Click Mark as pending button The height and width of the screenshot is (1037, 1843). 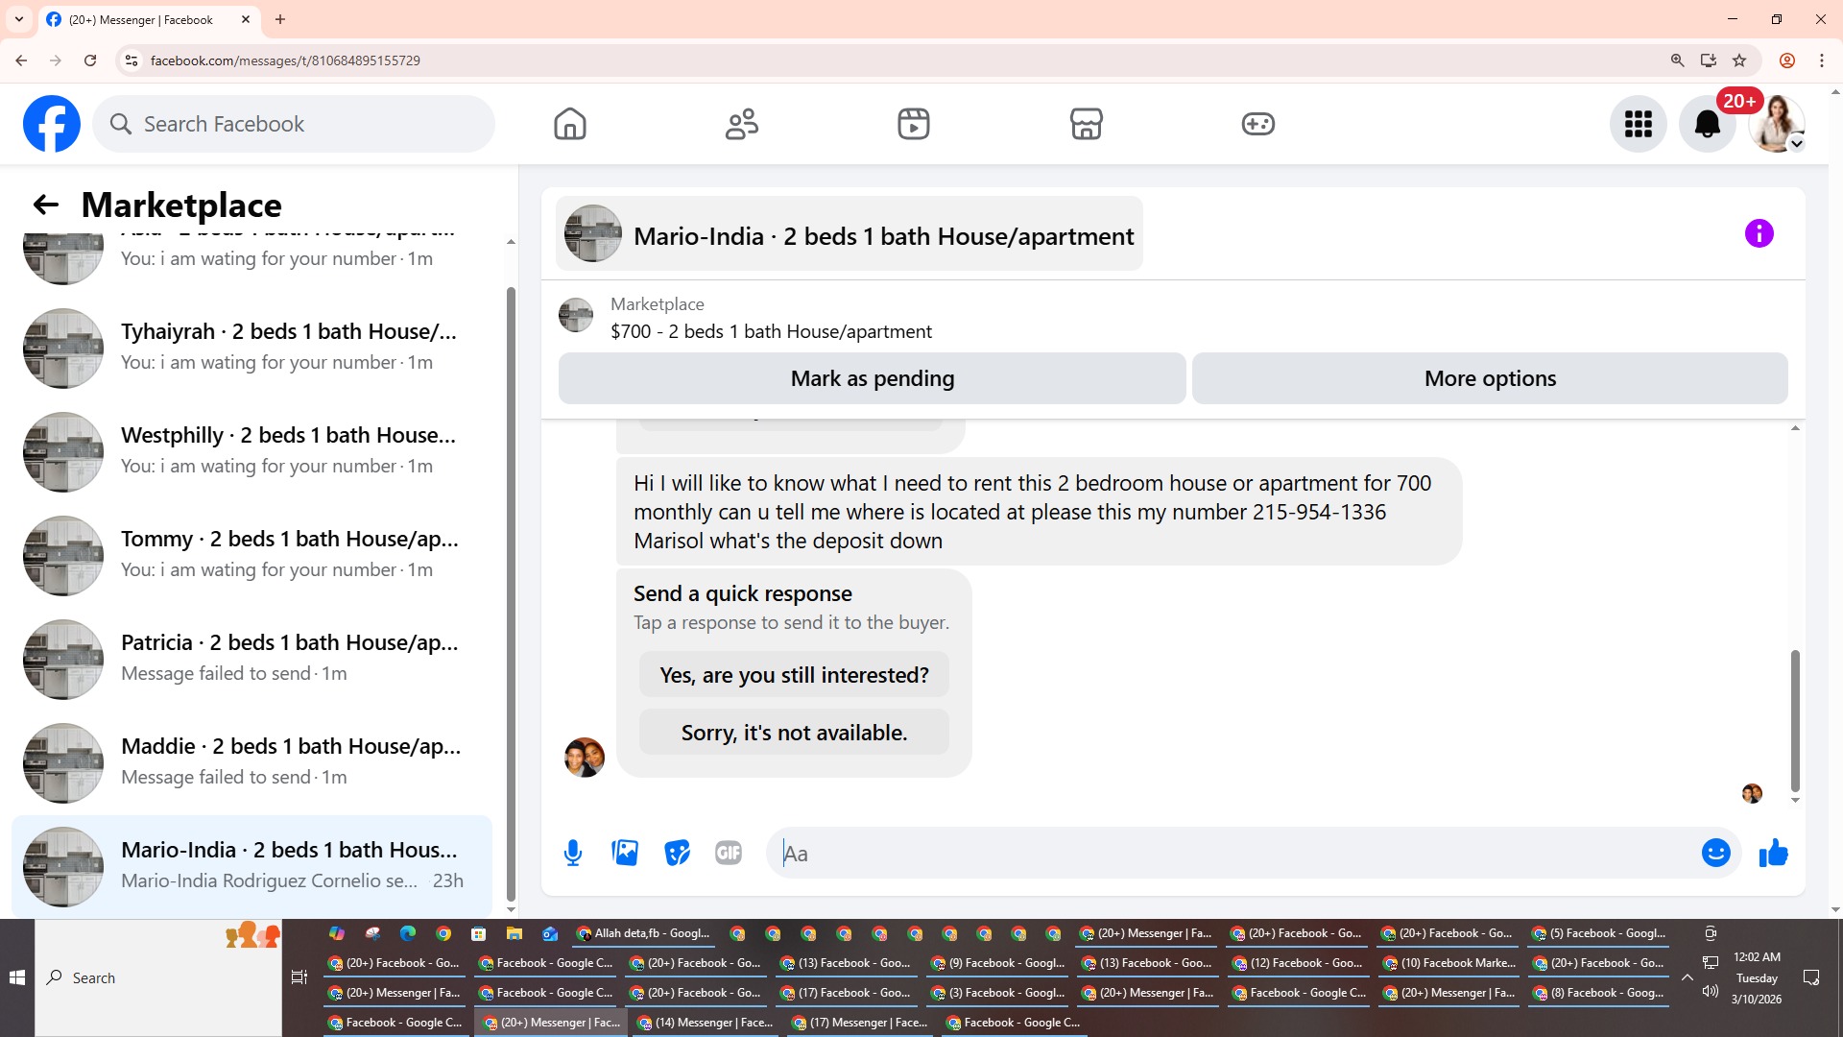[x=872, y=378]
